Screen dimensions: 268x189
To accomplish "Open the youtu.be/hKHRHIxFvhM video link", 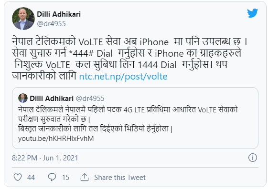I will point(56,139).
